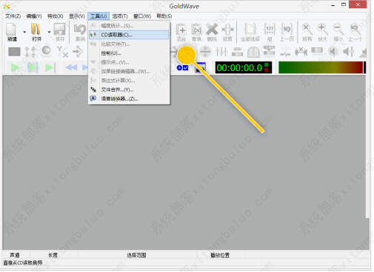Click the 直接从CD读取音频 status text
Image resolution: width=374 pixels, height=272 pixels.
[23, 263]
